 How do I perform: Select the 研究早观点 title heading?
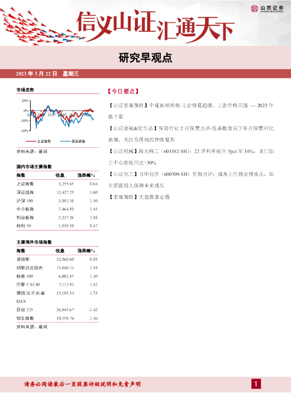(145, 58)
